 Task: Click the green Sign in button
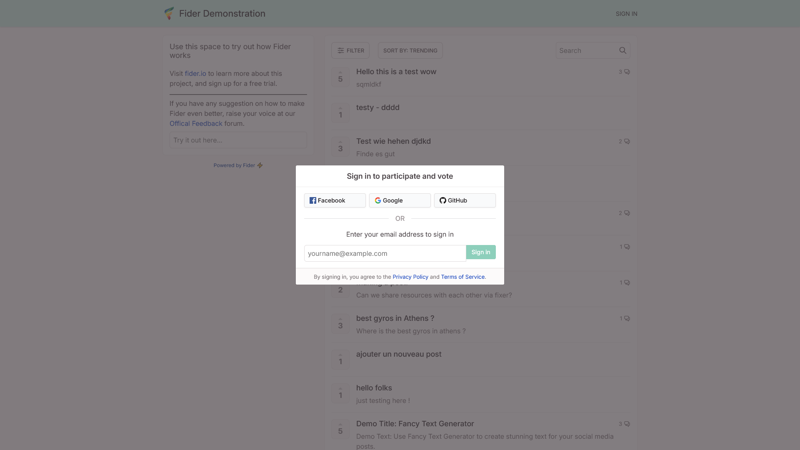tap(481, 252)
